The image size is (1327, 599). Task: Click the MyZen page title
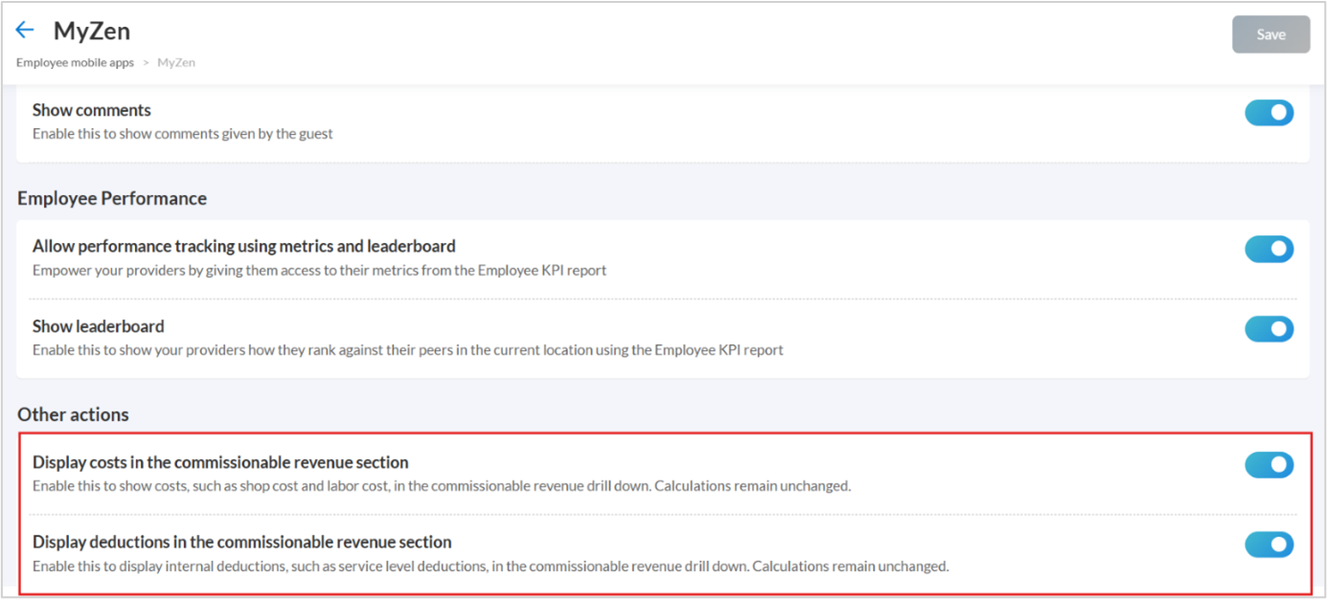(x=92, y=31)
